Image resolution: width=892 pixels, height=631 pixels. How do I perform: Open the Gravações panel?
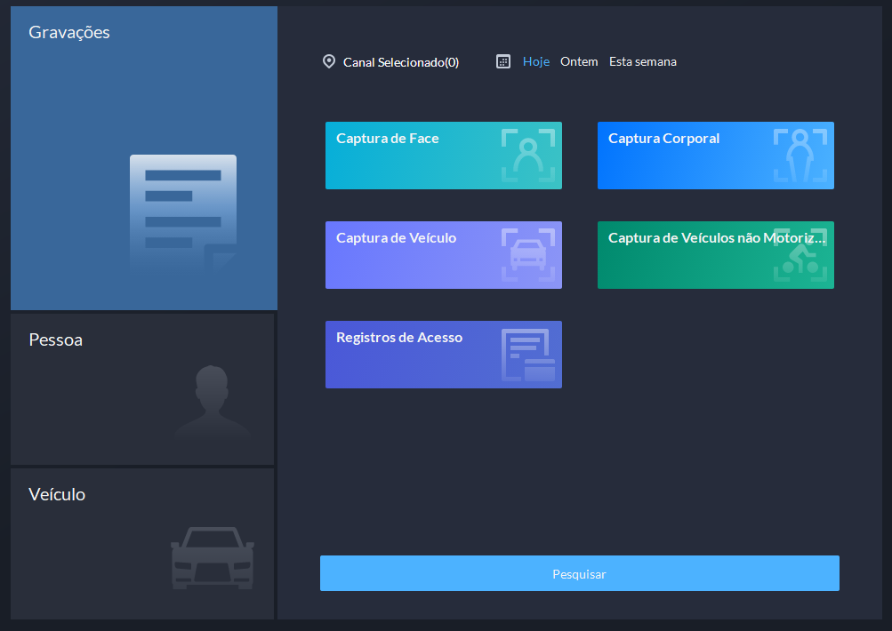tap(144, 158)
